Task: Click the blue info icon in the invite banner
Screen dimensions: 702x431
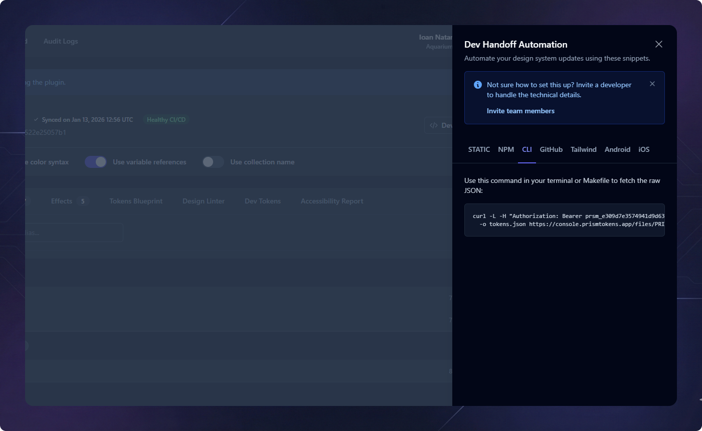Action: coord(477,85)
